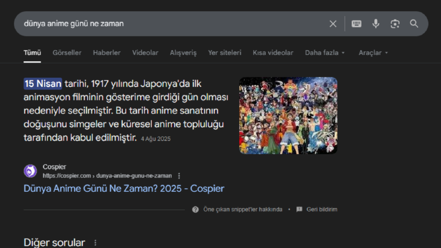Open Cospier result three-dot options
This screenshot has height=248, width=441.
tap(179, 176)
